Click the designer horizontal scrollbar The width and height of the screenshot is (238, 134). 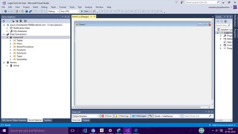point(138,107)
